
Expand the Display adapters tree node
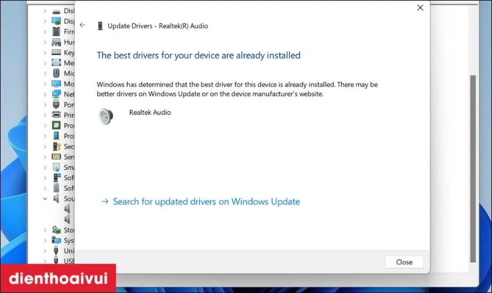coord(45,21)
